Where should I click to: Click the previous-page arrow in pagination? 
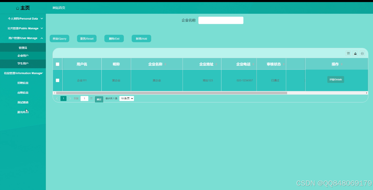pos(57,98)
